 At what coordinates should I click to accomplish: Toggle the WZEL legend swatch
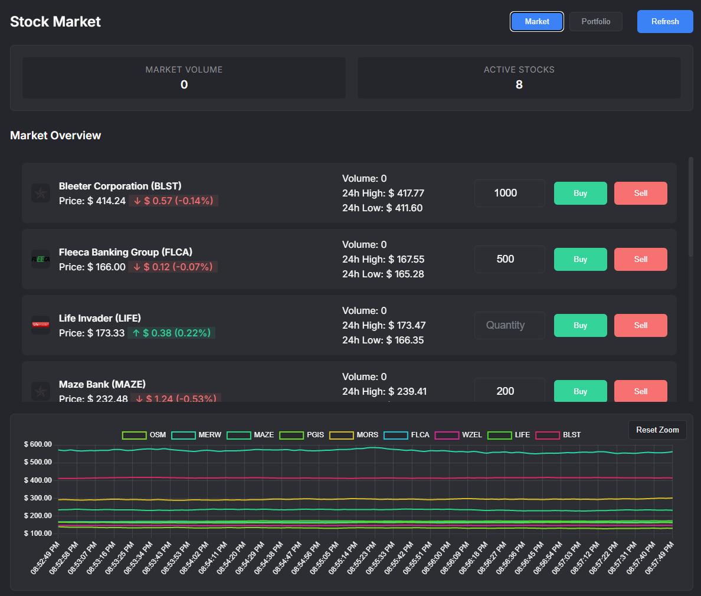click(x=447, y=435)
